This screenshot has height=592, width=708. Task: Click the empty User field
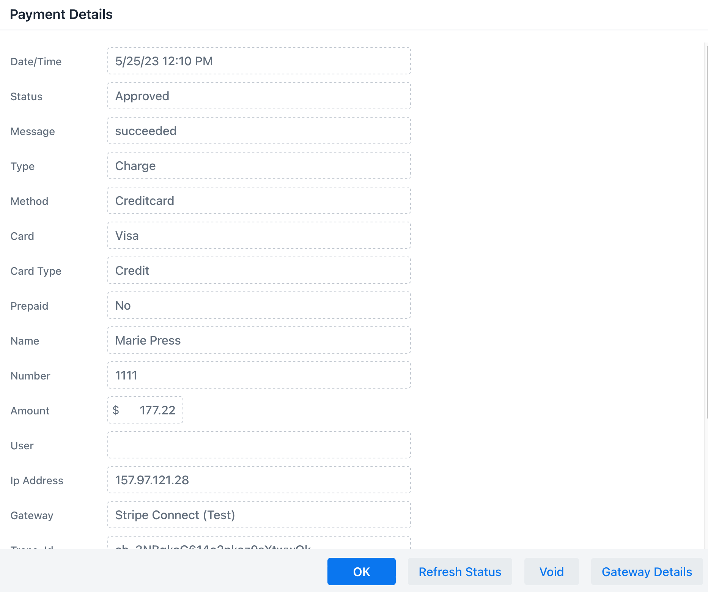click(x=259, y=445)
